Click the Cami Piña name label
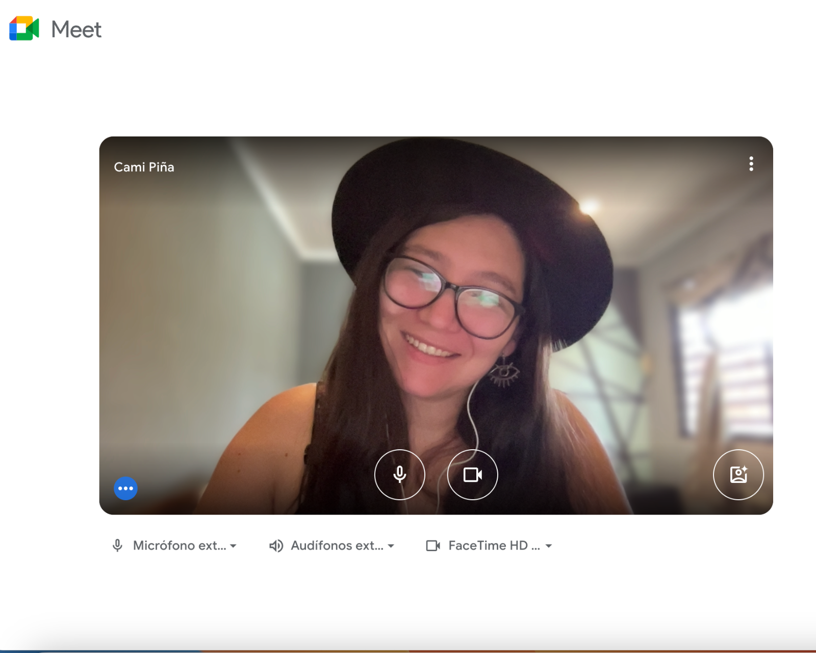 [x=144, y=167]
